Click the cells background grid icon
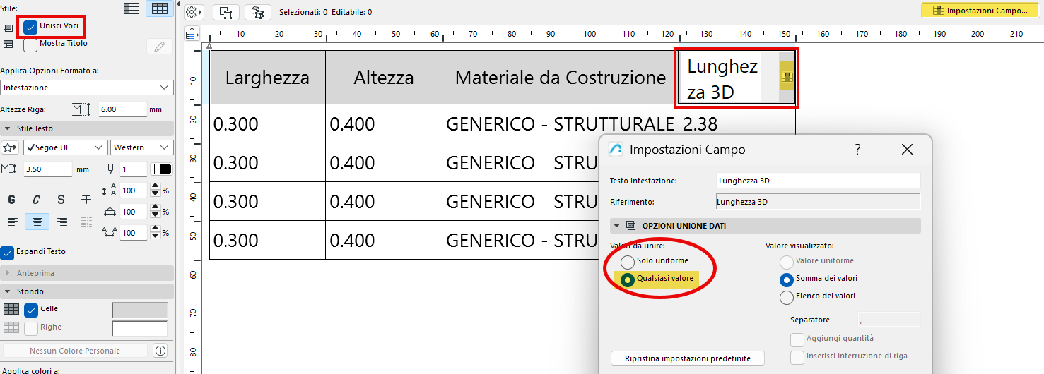1044x374 pixels. tap(11, 309)
